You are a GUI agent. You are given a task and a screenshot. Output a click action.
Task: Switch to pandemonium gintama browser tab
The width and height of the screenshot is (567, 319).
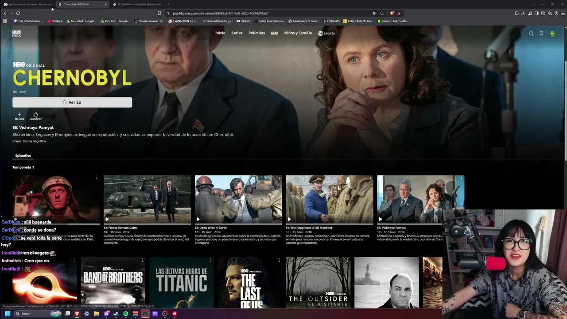click(x=27, y=4)
